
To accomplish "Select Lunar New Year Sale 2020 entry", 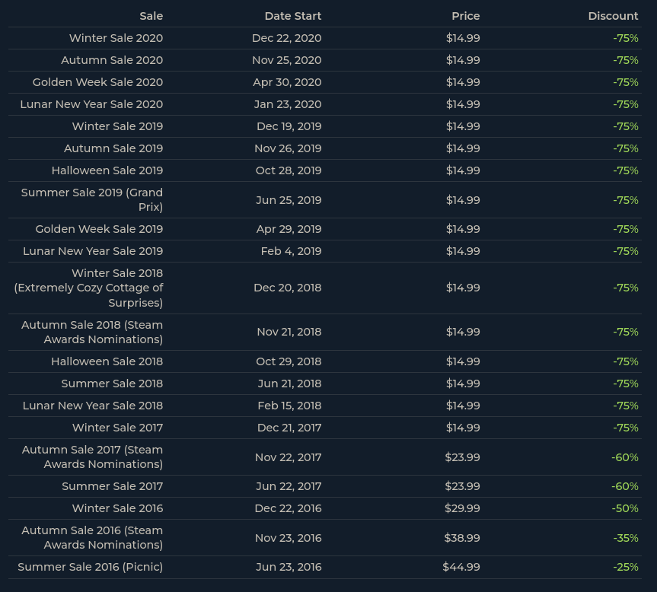I will [x=91, y=104].
